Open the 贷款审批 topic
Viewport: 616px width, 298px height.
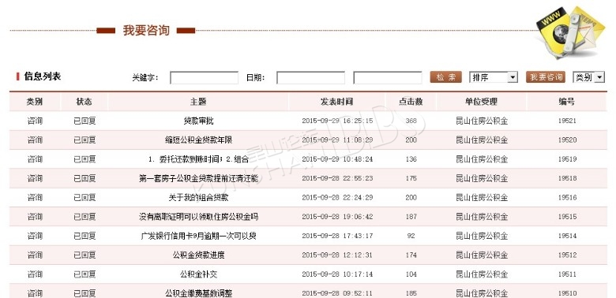click(198, 121)
